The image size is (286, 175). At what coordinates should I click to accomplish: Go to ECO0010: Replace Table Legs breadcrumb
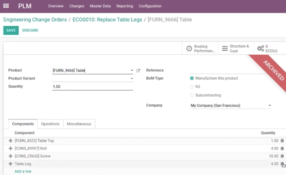(x=107, y=20)
